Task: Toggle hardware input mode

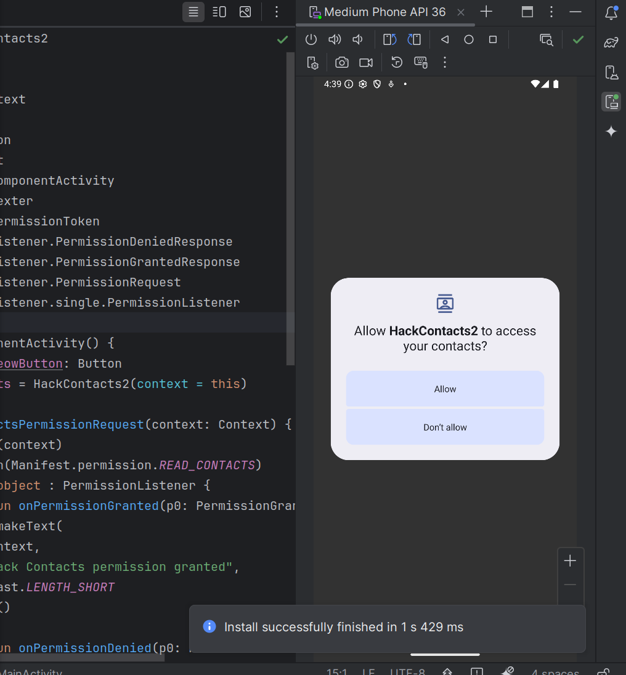Action: click(421, 62)
